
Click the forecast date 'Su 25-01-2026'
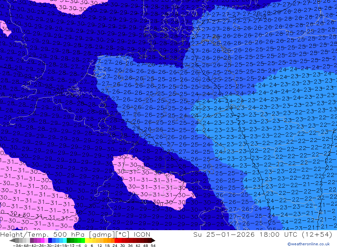point(224,235)
